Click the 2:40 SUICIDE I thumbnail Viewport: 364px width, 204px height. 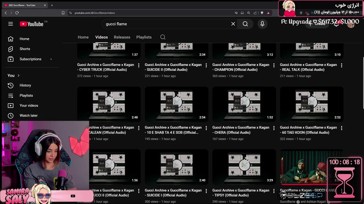coord(177,167)
